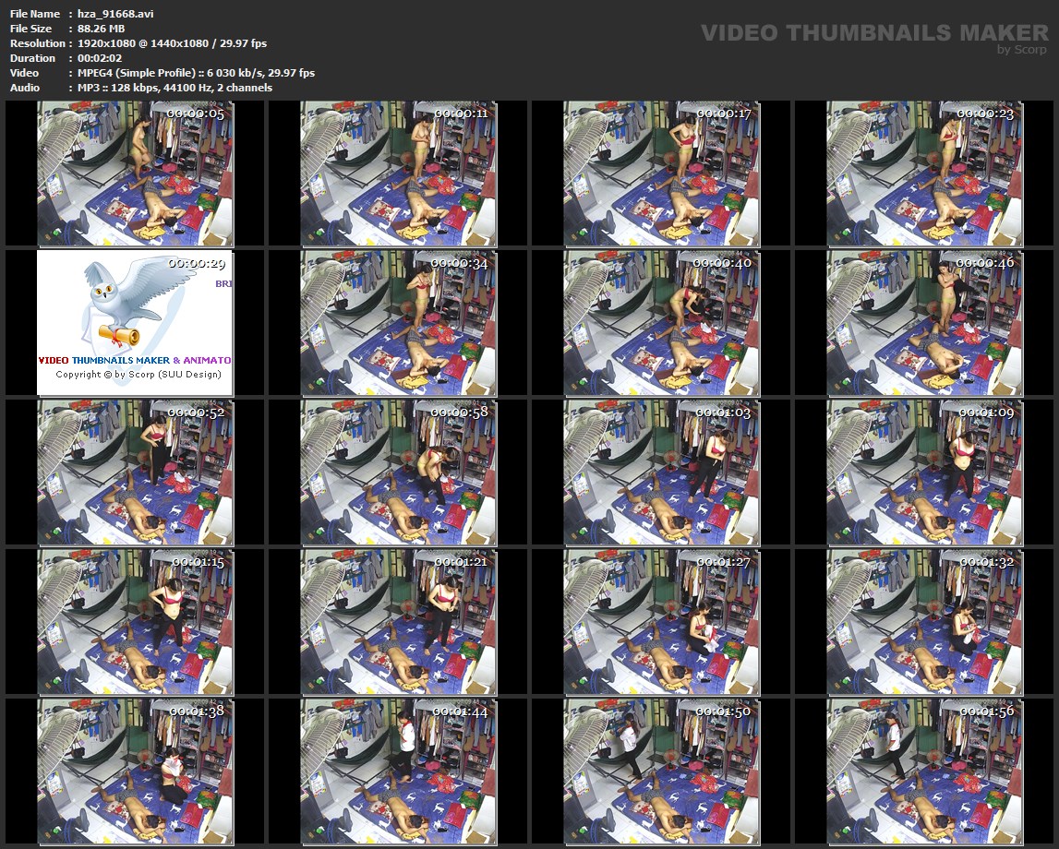
Task: Select the thumbnail stamped 00:01:09
Action: (x=924, y=472)
